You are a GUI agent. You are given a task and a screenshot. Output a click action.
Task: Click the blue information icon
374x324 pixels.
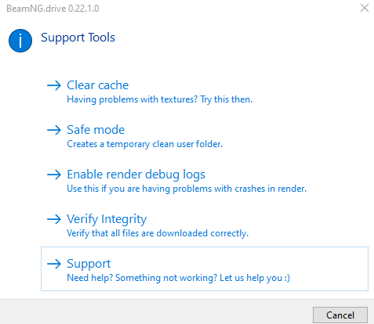click(20, 41)
